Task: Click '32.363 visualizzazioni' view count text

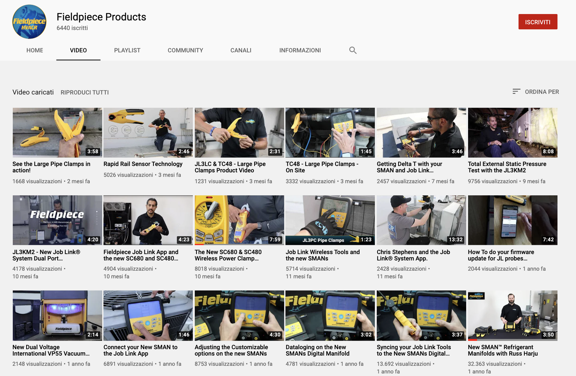Action: [495, 364]
